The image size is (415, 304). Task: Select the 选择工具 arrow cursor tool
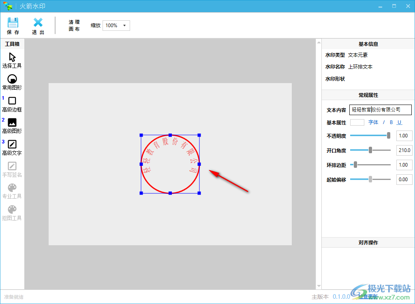12,57
